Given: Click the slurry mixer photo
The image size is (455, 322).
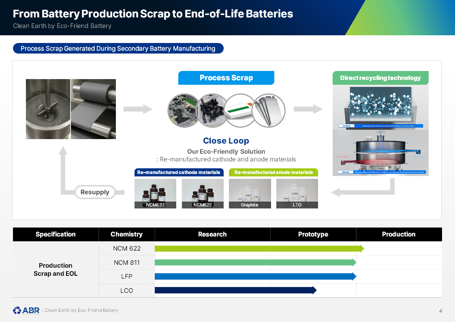Looking at the screenshot, I should pyautogui.click(x=48, y=109).
